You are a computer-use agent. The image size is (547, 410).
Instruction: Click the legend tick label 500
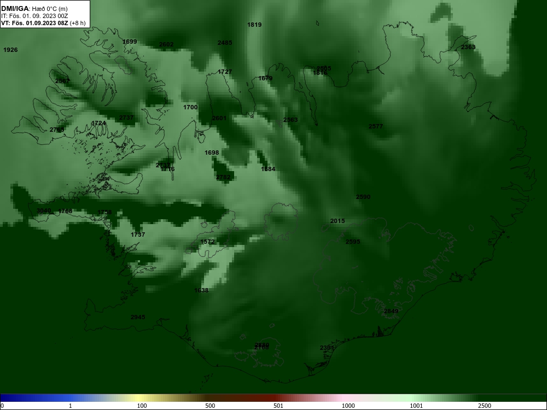pyautogui.click(x=210, y=406)
